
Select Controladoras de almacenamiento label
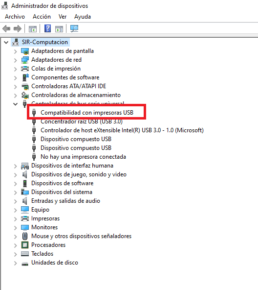[x=76, y=95]
